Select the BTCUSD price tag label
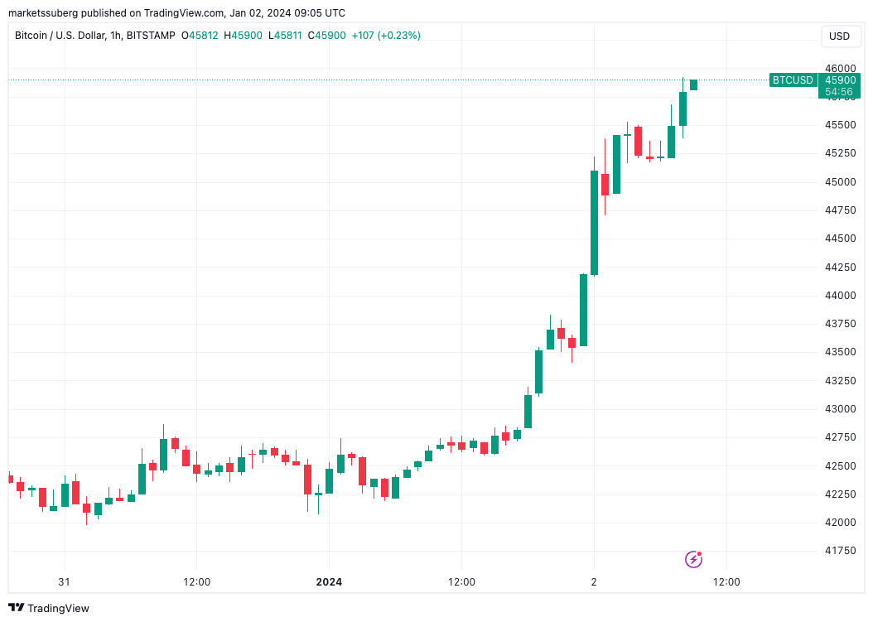Viewport: 873px width, 622px height. (x=793, y=80)
